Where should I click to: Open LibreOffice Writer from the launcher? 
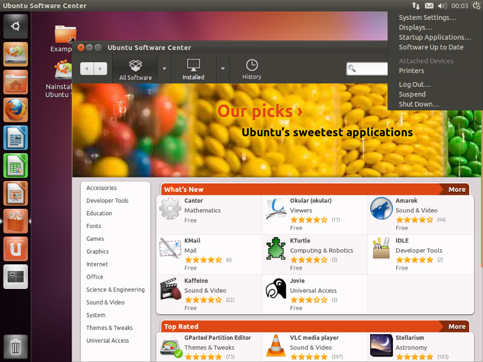16,138
